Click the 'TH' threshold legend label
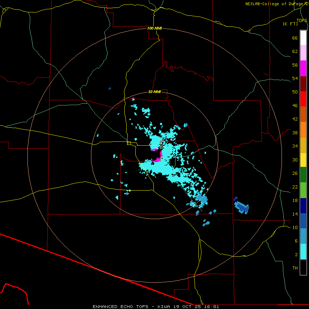Image resolution: width=309 pixels, height=309 pixels. [x=295, y=268]
